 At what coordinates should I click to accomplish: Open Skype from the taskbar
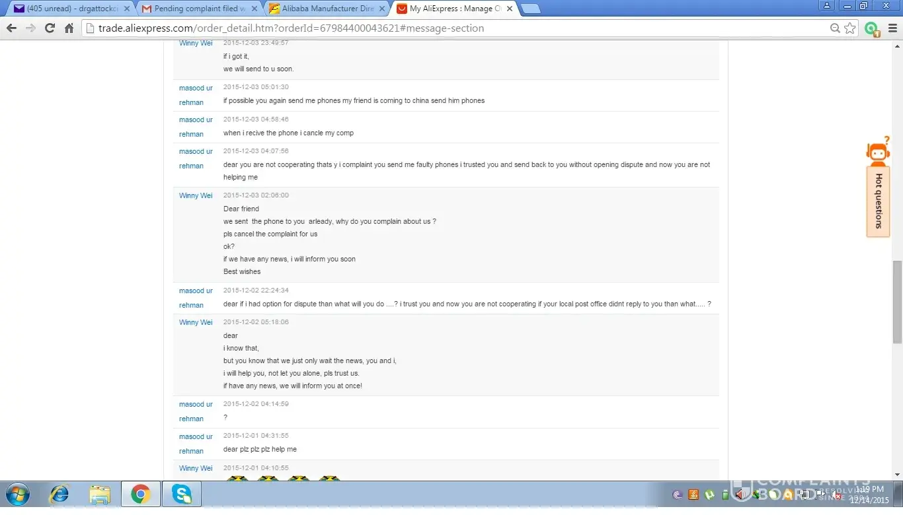(181, 494)
